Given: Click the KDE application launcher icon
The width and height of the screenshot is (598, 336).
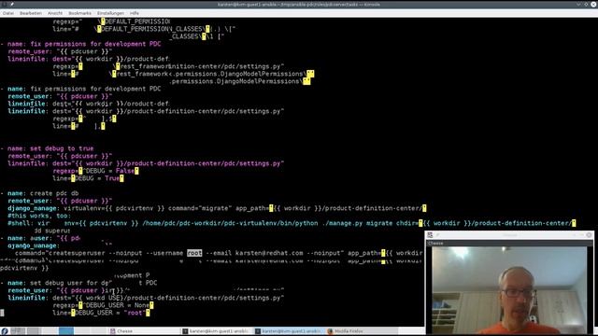Looking at the screenshot, I should (5, 331).
